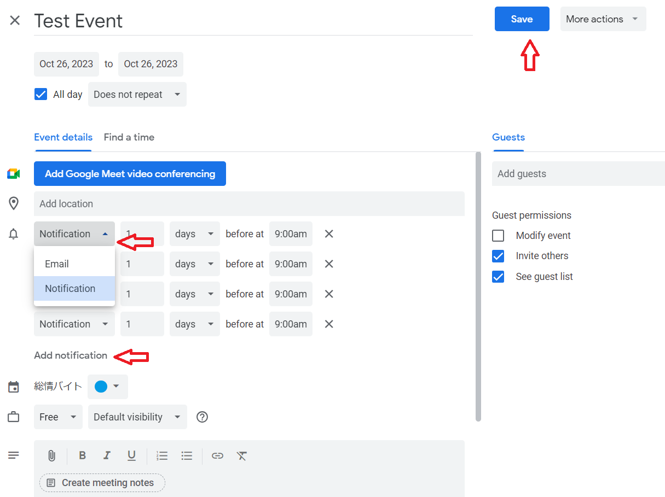
Task: Remove the first notification row with its X
Action: 329,234
